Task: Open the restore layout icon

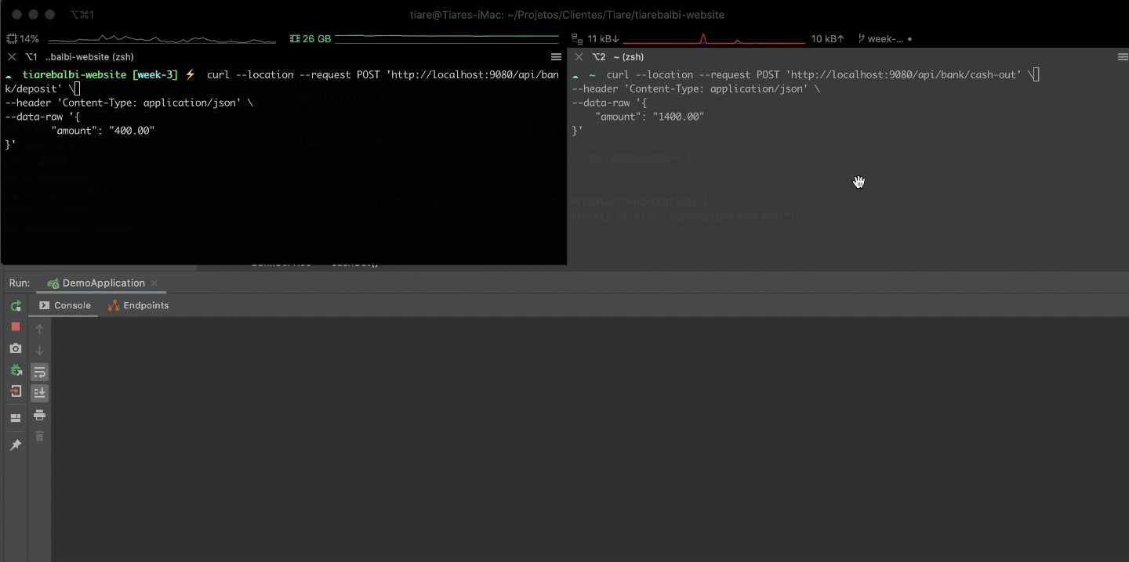Action: click(x=16, y=418)
